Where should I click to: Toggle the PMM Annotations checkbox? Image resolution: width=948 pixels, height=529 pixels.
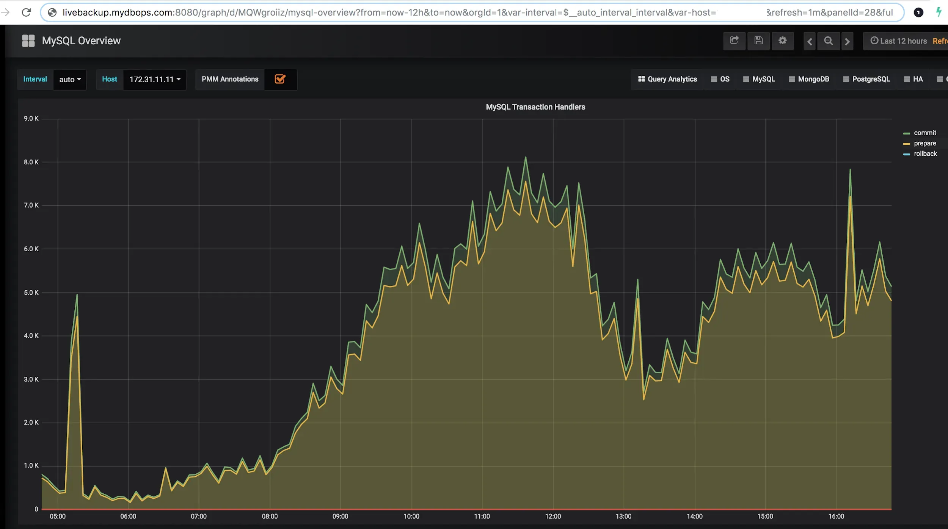[x=280, y=79]
